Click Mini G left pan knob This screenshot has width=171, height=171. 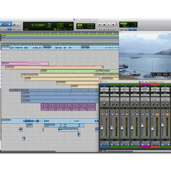pyautogui.click(x=113, y=104)
